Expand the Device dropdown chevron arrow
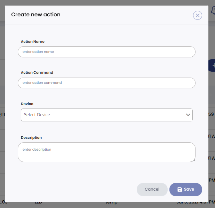 point(188,115)
